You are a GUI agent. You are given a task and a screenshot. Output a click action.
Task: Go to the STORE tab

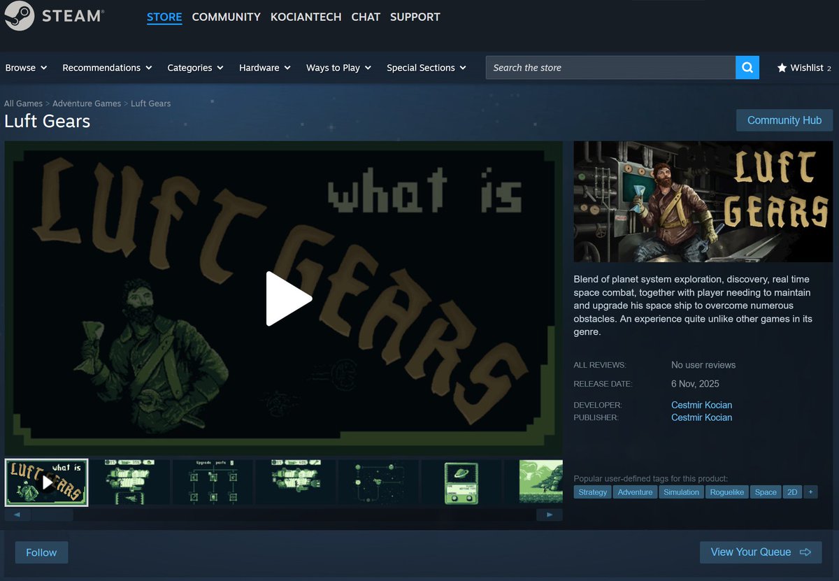tap(164, 17)
